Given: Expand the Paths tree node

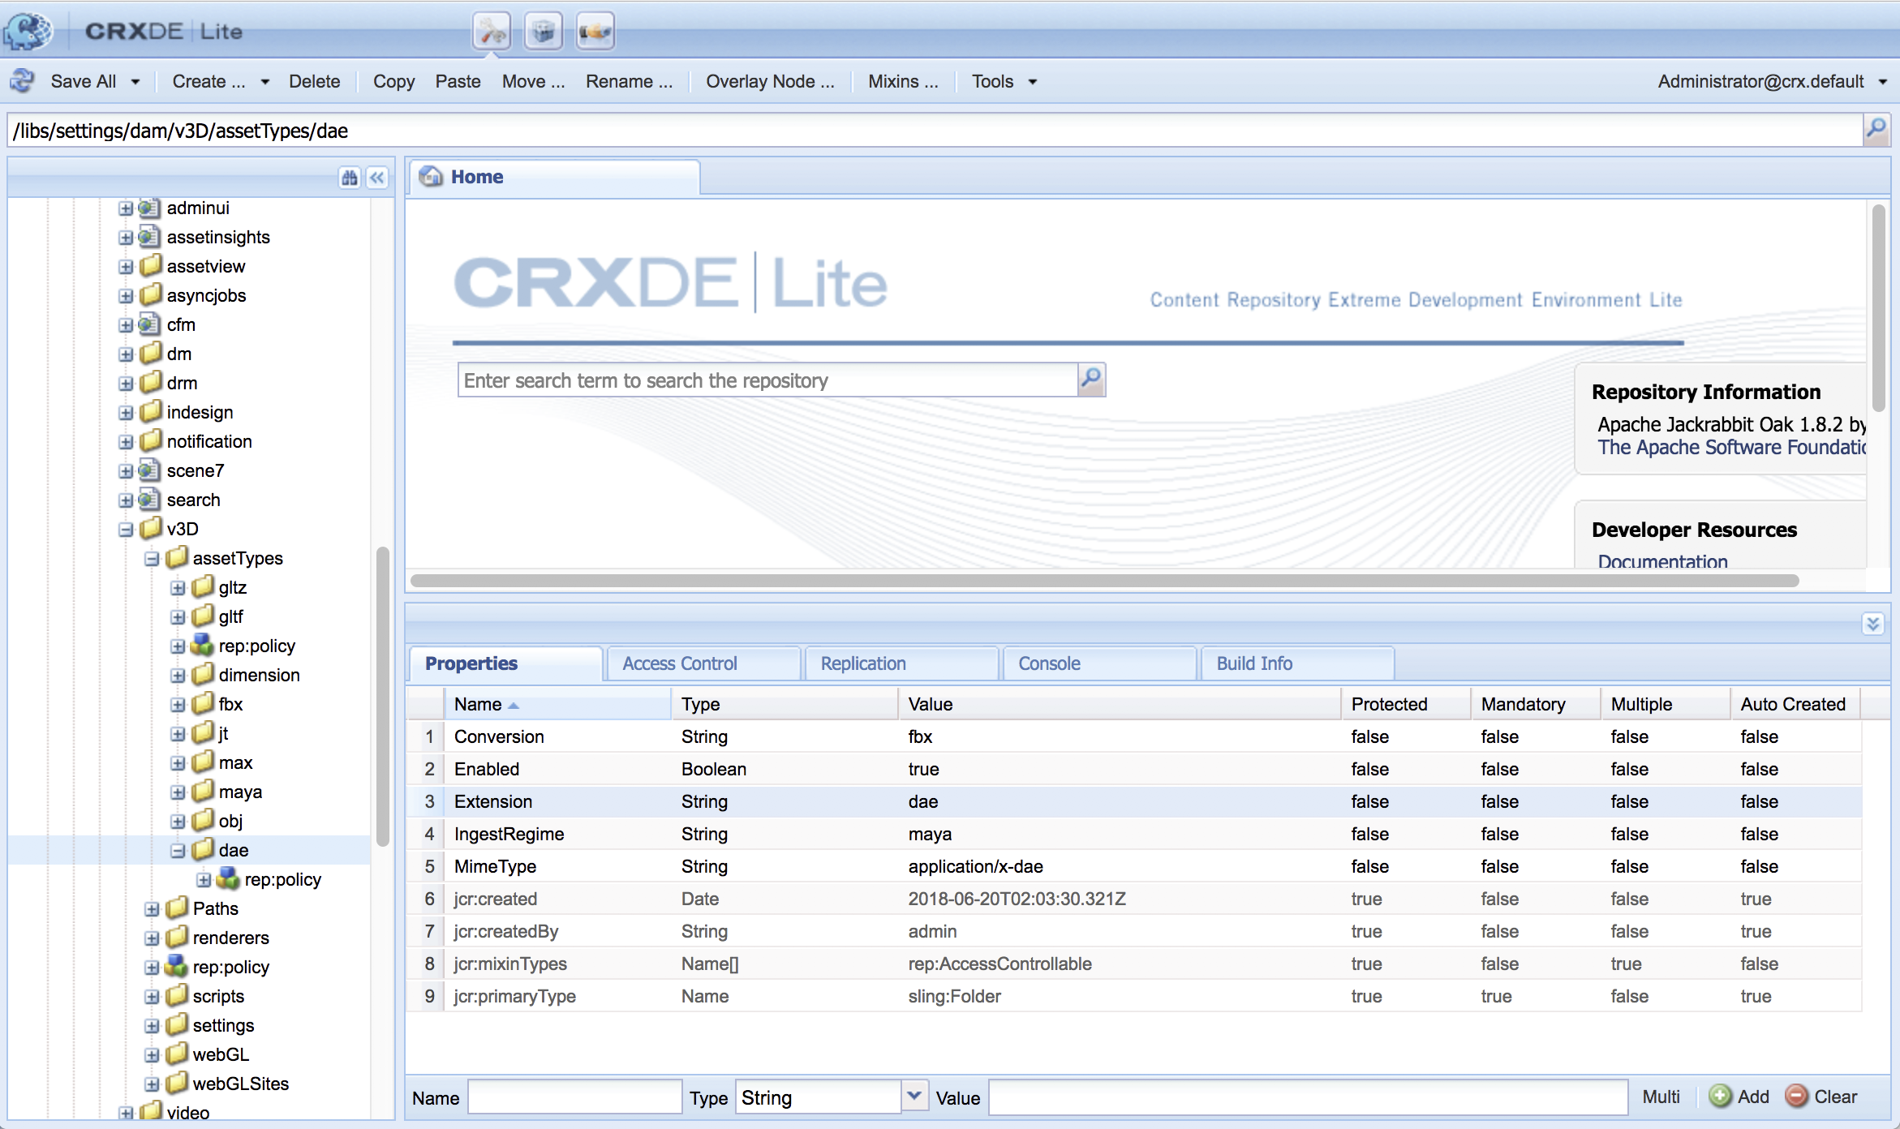Looking at the screenshot, I should 152,909.
